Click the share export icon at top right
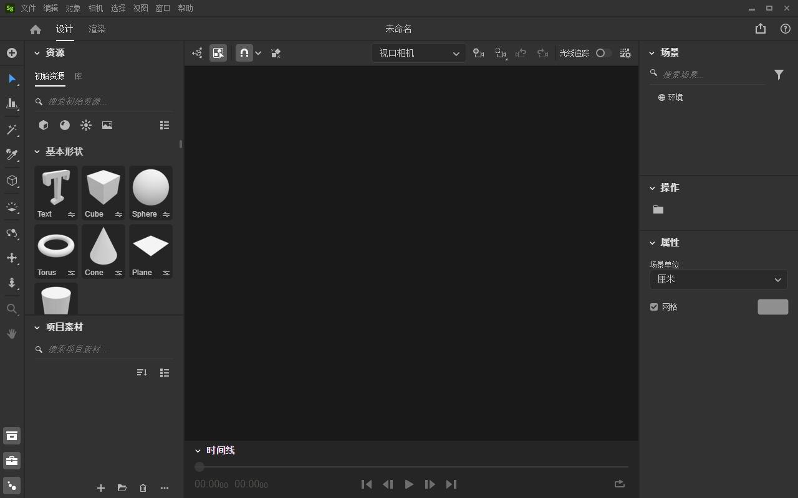The image size is (798, 498). click(760, 29)
